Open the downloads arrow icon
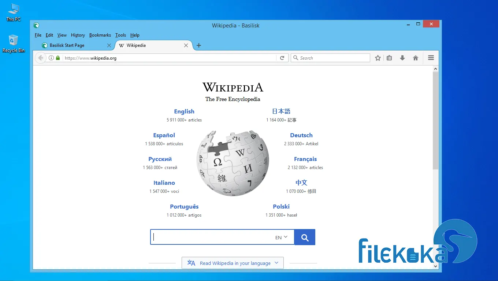The image size is (498, 281). pos(402,58)
